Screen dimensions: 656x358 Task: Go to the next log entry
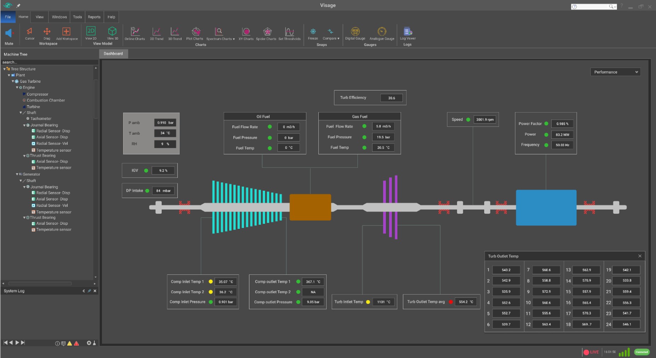click(x=17, y=343)
